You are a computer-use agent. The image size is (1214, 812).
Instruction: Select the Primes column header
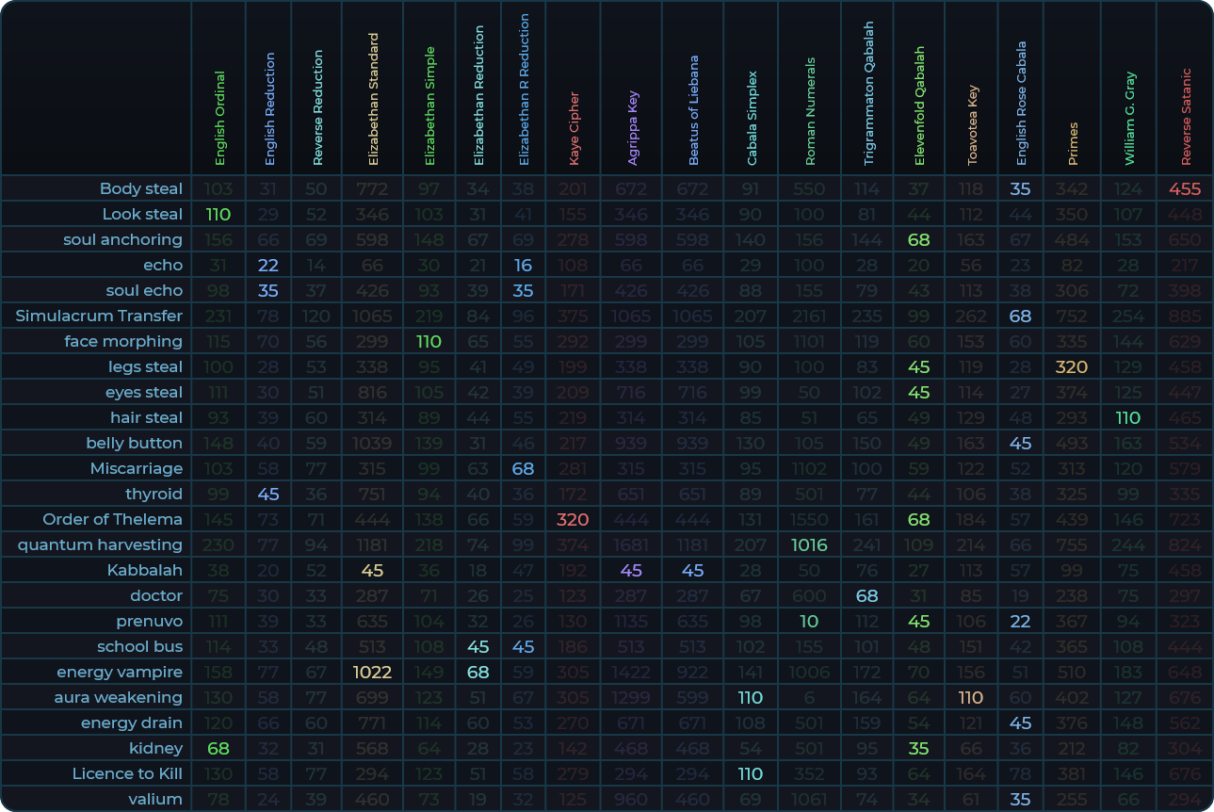click(1073, 143)
